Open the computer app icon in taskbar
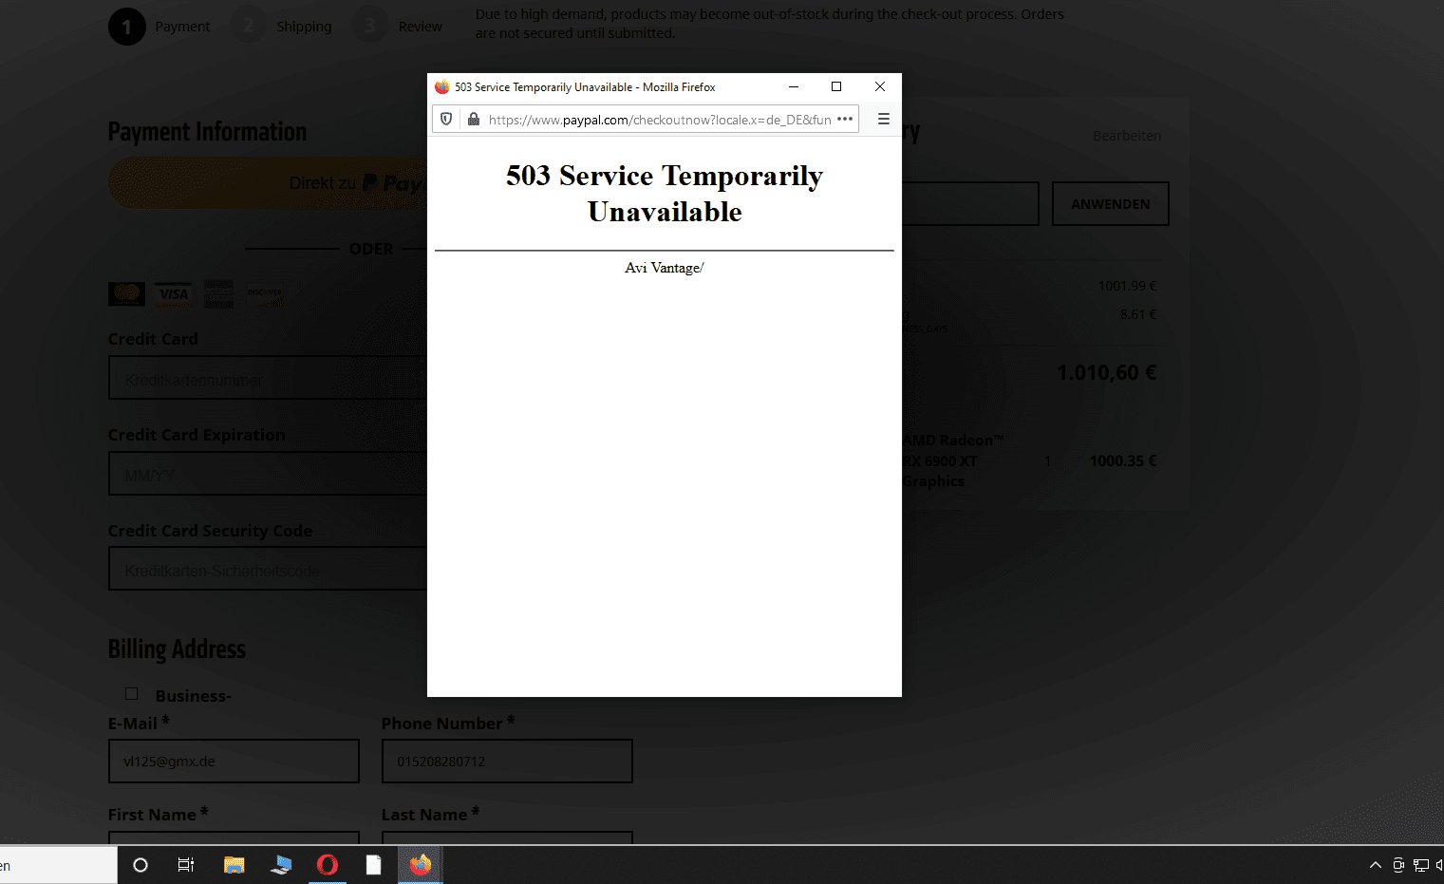Viewport: 1444px width, 884px height. pyautogui.click(x=281, y=865)
